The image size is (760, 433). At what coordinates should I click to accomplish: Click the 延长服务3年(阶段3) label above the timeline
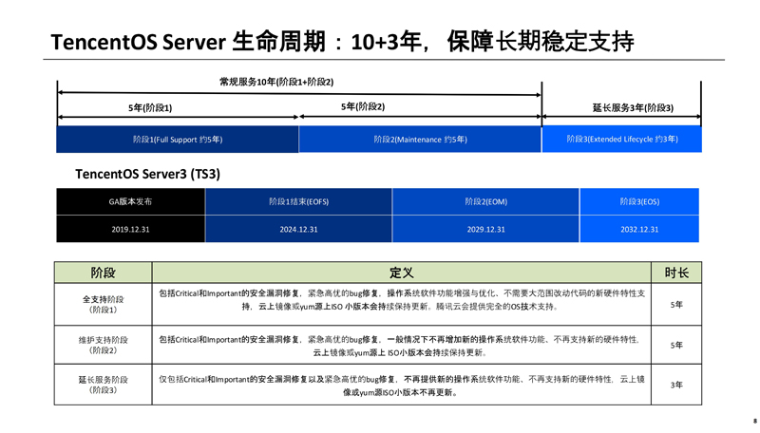pyautogui.click(x=632, y=107)
